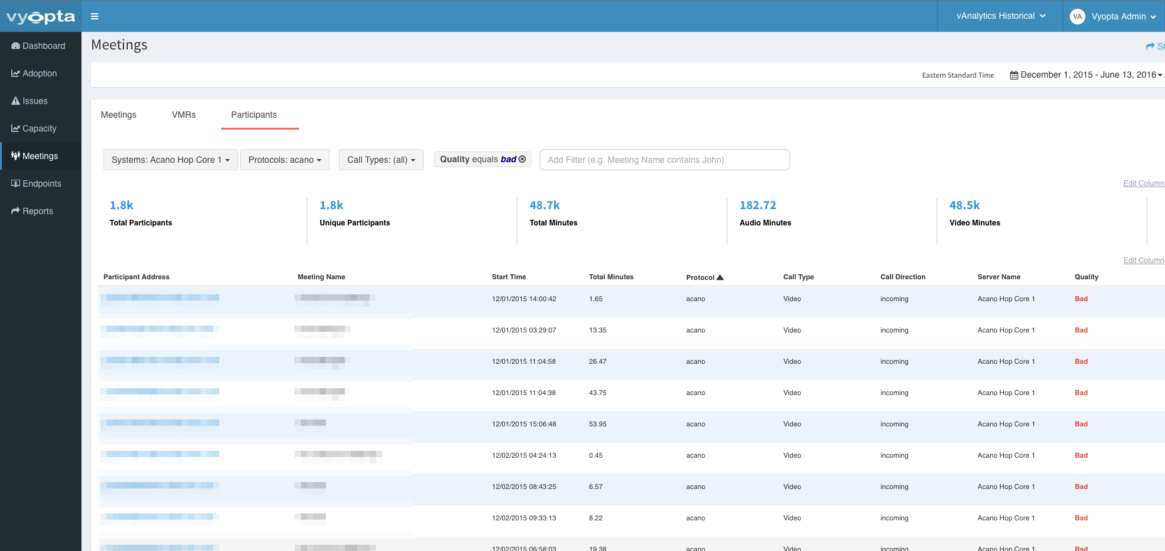Select Meetings in the sidebar
Screen dimensions: 1165x551
(x=41, y=156)
